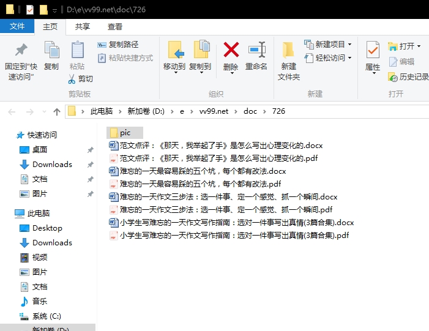The width and height of the screenshot is (429, 331).
Task: Click the New Folder icon
Action: (288, 50)
